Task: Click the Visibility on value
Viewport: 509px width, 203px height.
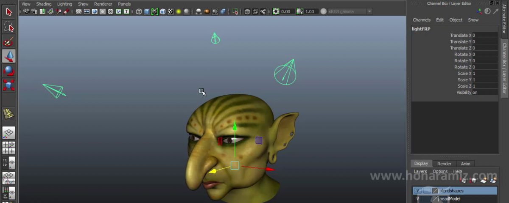Action: click(x=485, y=93)
